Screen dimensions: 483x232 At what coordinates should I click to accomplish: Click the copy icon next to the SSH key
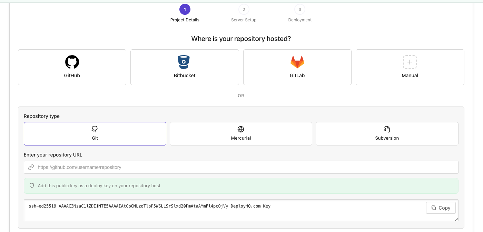434,208
